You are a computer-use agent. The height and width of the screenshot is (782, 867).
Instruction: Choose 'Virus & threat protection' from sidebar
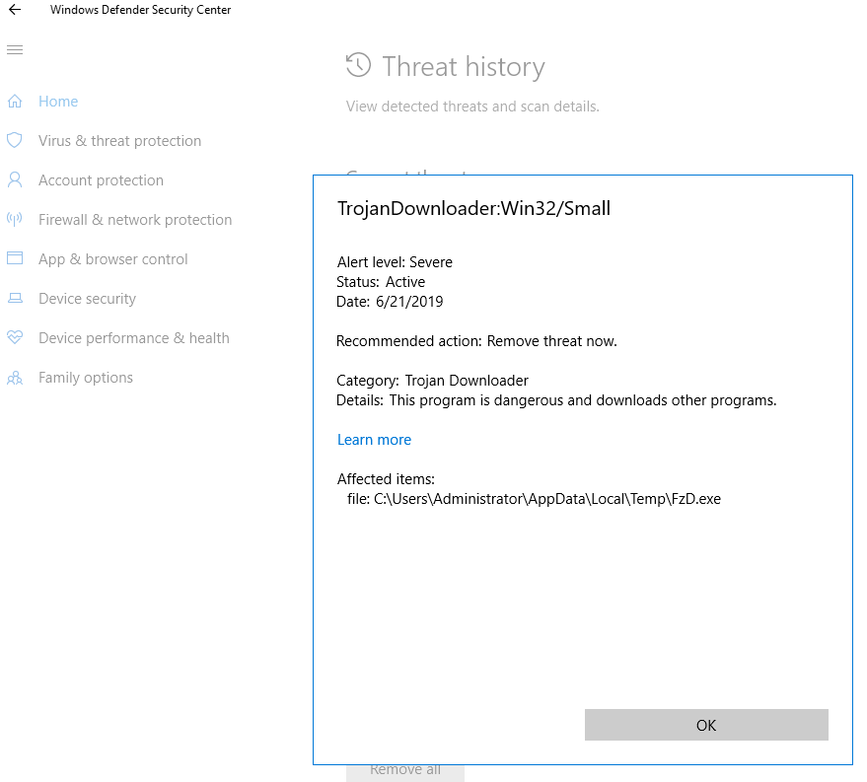pos(118,140)
